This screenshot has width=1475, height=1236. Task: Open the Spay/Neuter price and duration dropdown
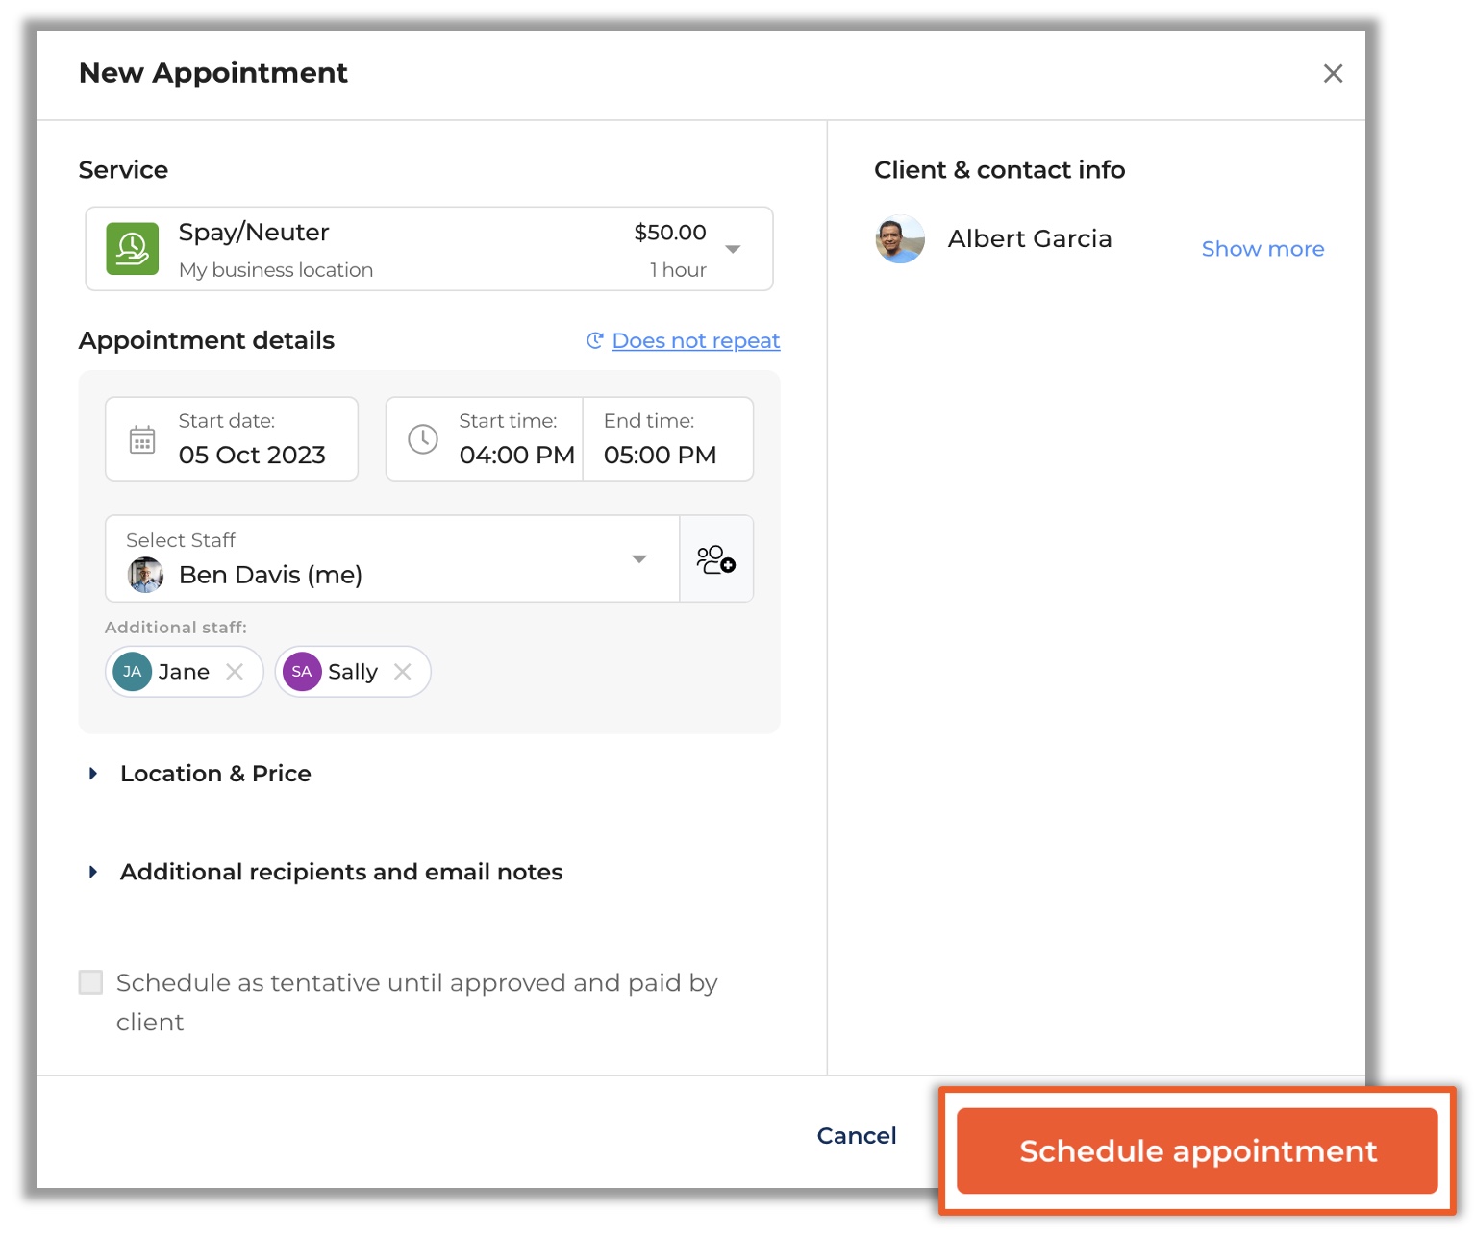point(733,248)
